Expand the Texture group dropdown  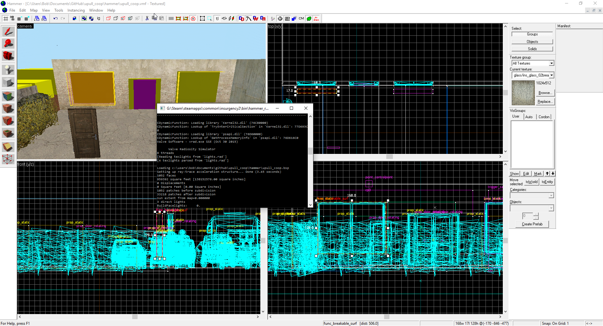551,63
